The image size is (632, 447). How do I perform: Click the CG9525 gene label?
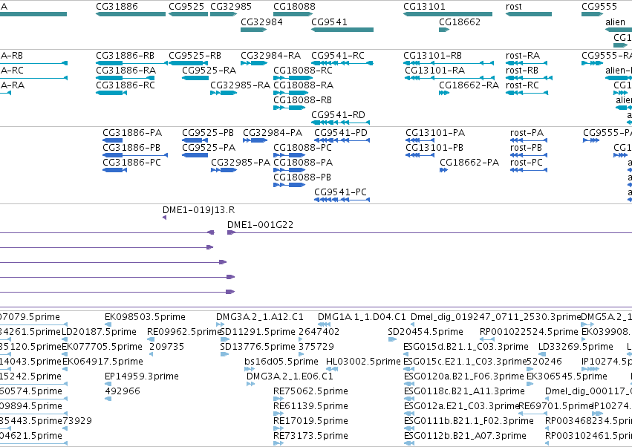pos(186,7)
